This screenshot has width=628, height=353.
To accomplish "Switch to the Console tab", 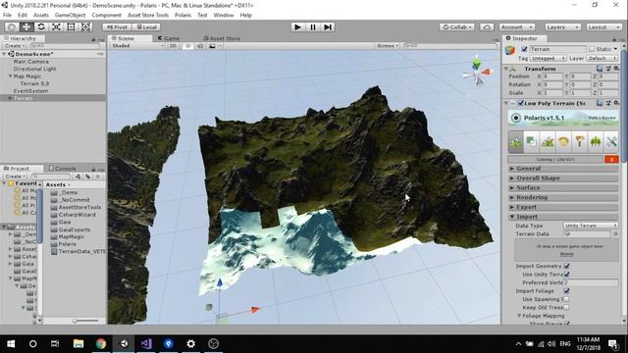I will (x=62, y=169).
